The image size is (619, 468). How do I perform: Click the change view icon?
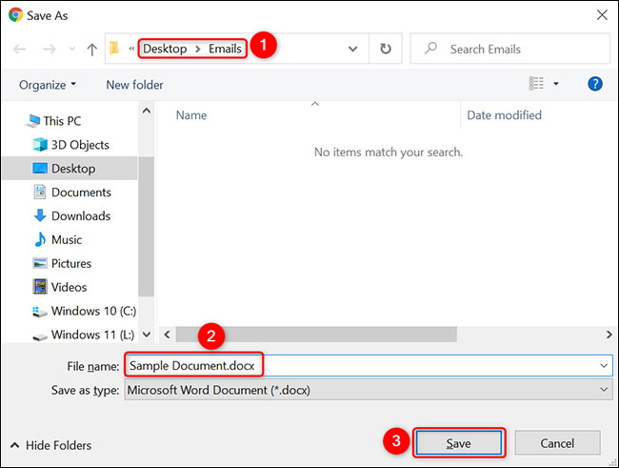(x=536, y=84)
